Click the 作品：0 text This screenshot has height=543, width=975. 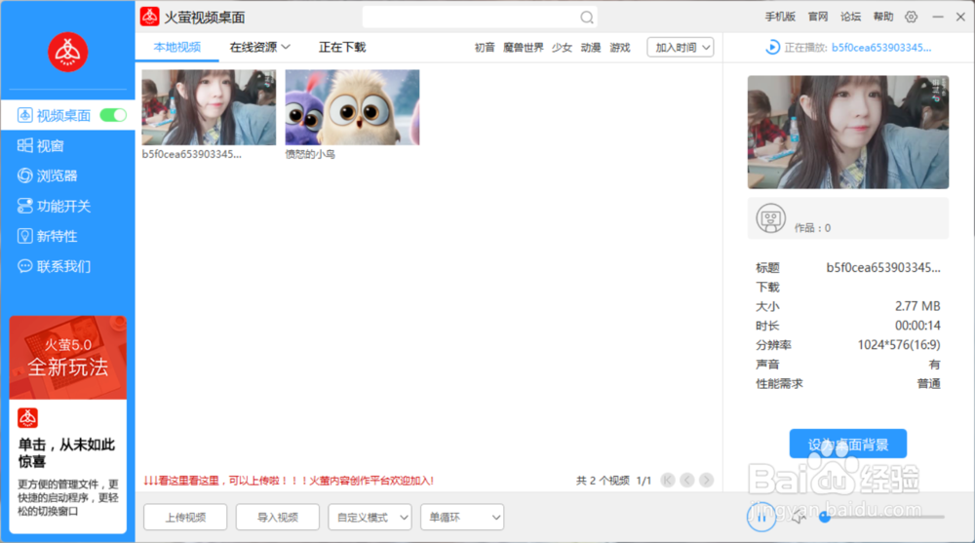(x=812, y=228)
